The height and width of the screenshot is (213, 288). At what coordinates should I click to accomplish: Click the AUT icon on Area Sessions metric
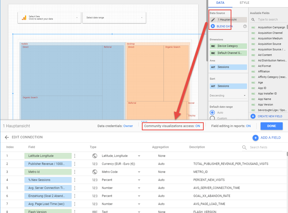point(213,67)
